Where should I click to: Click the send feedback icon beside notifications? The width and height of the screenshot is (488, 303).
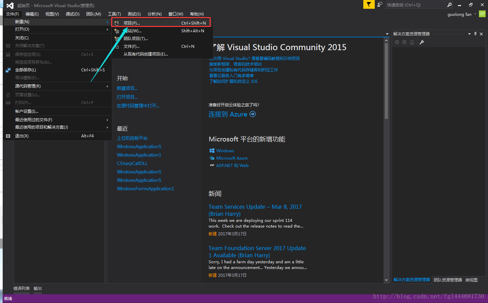pyautogui.click(x=380, y=5)
